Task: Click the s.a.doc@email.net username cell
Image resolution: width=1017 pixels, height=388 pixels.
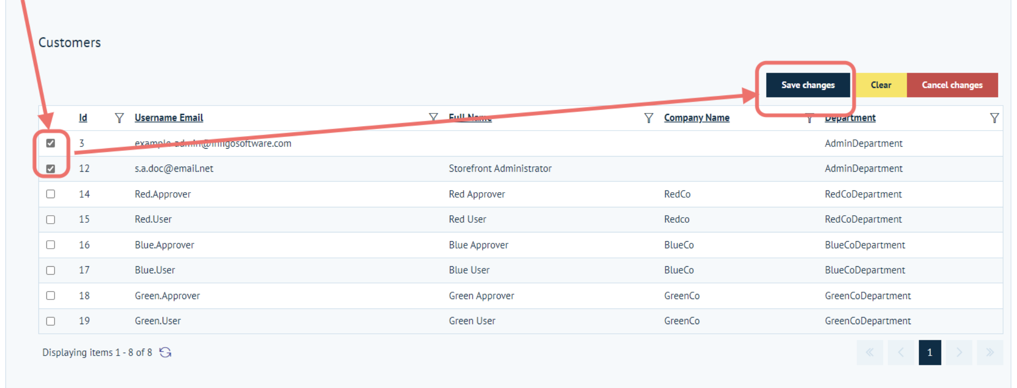Action: click(x=174, y=169)
